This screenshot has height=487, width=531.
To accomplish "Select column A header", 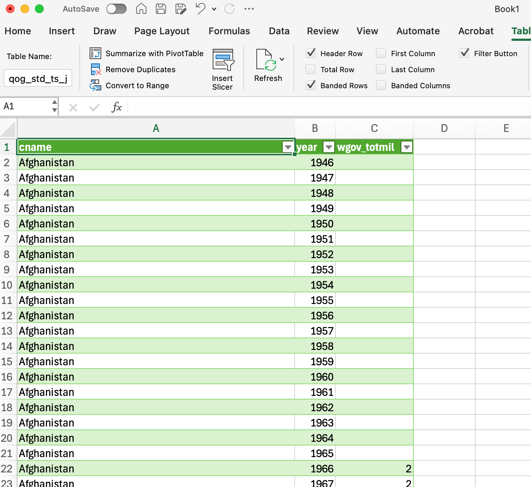I will tap(156, 128).
